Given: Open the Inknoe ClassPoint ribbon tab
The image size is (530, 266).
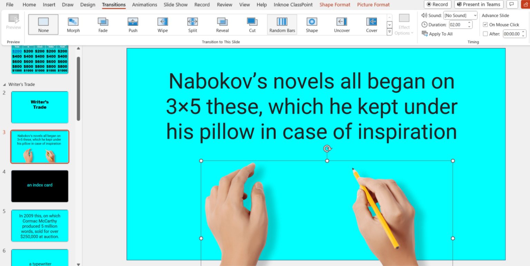Looking at the screenshot, I should pyautogui.click(x=293, y=4).
